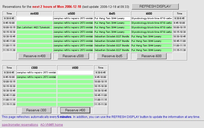Click u500 samples refills cell at 9:30-9:45
The width and height of the screenshot is (204, 128).
pyautogui.click(x=73, y=18)
